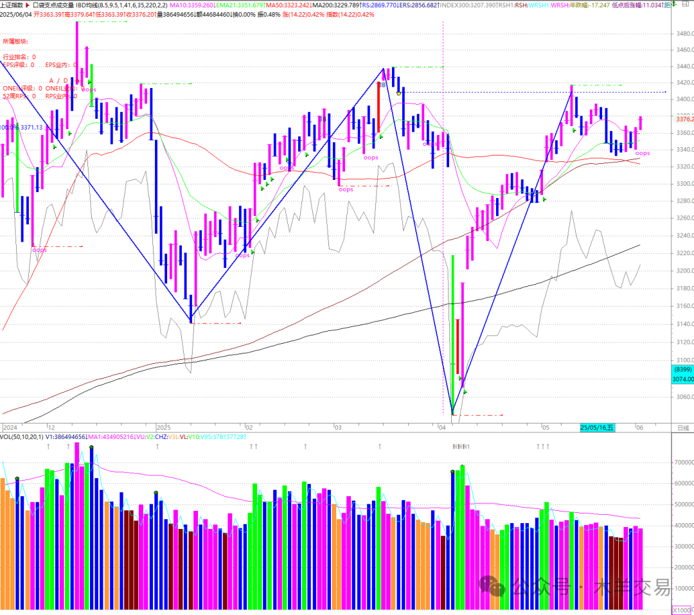Screen dimensions: 694x615
Task: Click the red BB marker on candle
Action: [380, 85]
